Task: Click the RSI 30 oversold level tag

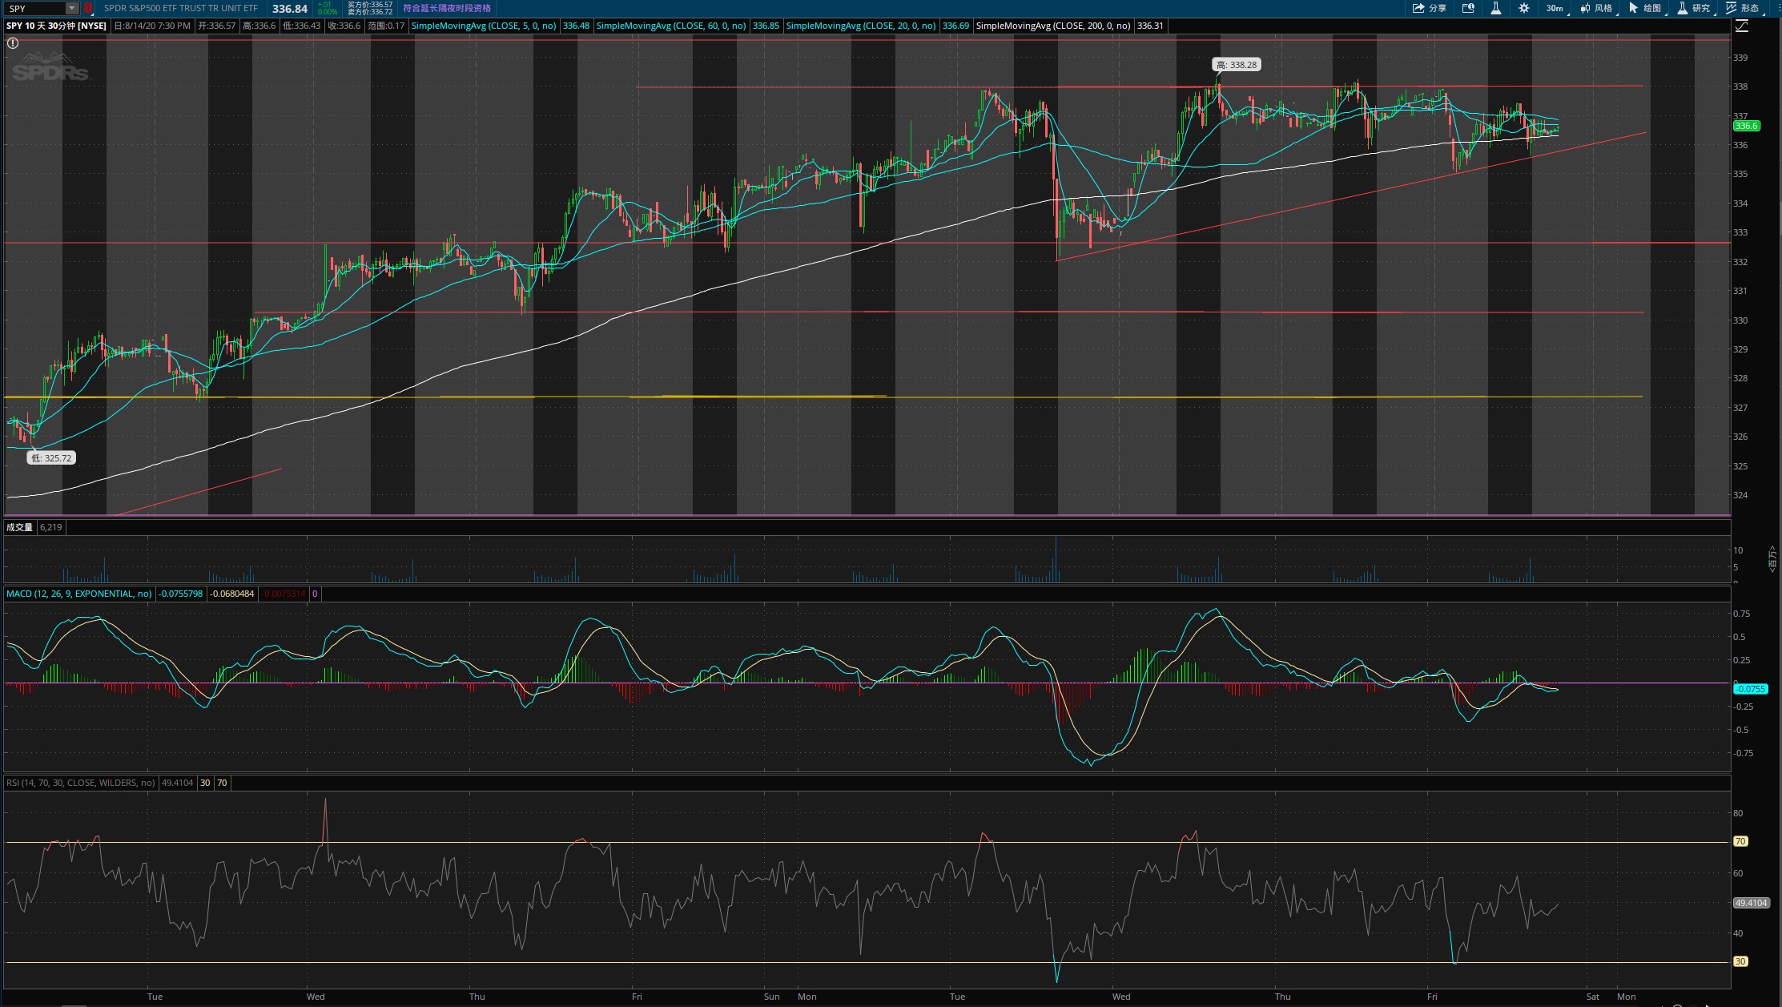Action: (x=1740, y=961)
